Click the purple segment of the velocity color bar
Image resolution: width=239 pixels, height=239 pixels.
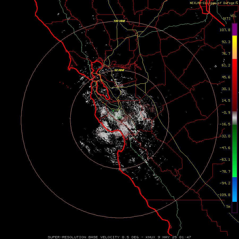[234, 30]
